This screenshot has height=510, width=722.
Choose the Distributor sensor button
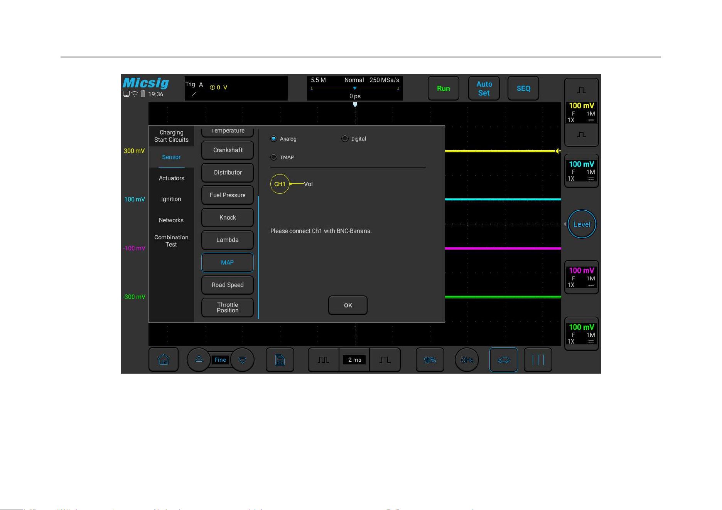click(x=228, y=173)
